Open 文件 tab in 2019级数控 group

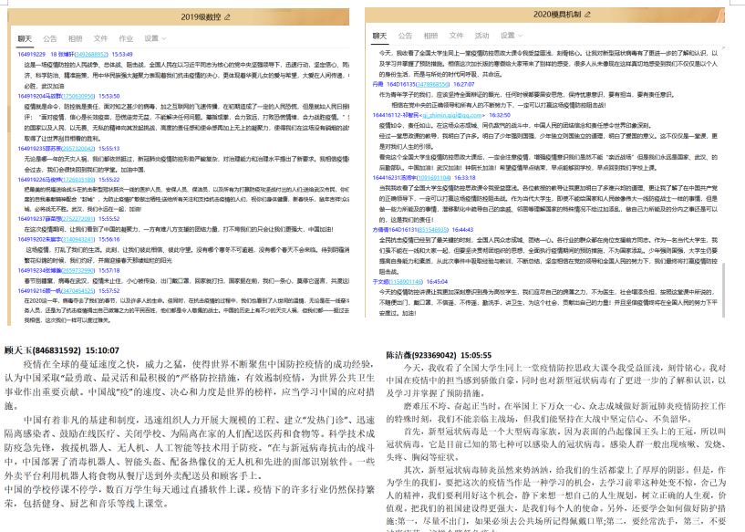pos(100,39)
